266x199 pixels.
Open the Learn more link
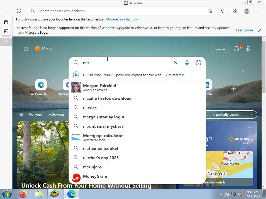click(x=244, y=30)
